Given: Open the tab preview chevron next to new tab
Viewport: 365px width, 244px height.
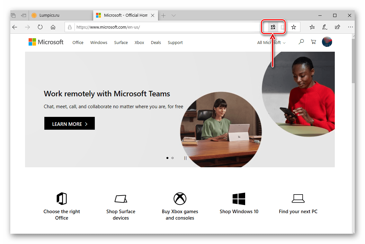Looking at the screenshot, I should click(174, 15).
